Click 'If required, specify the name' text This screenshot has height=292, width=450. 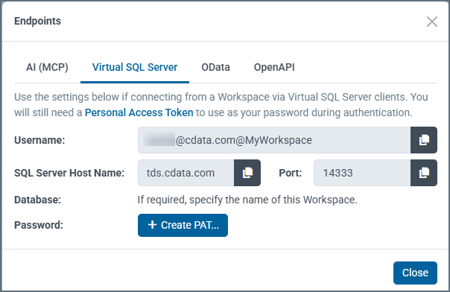(x=247, y=200)
